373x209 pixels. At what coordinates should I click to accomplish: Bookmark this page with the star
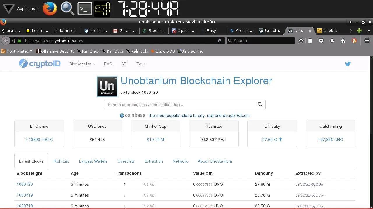(x=301, y=41)
